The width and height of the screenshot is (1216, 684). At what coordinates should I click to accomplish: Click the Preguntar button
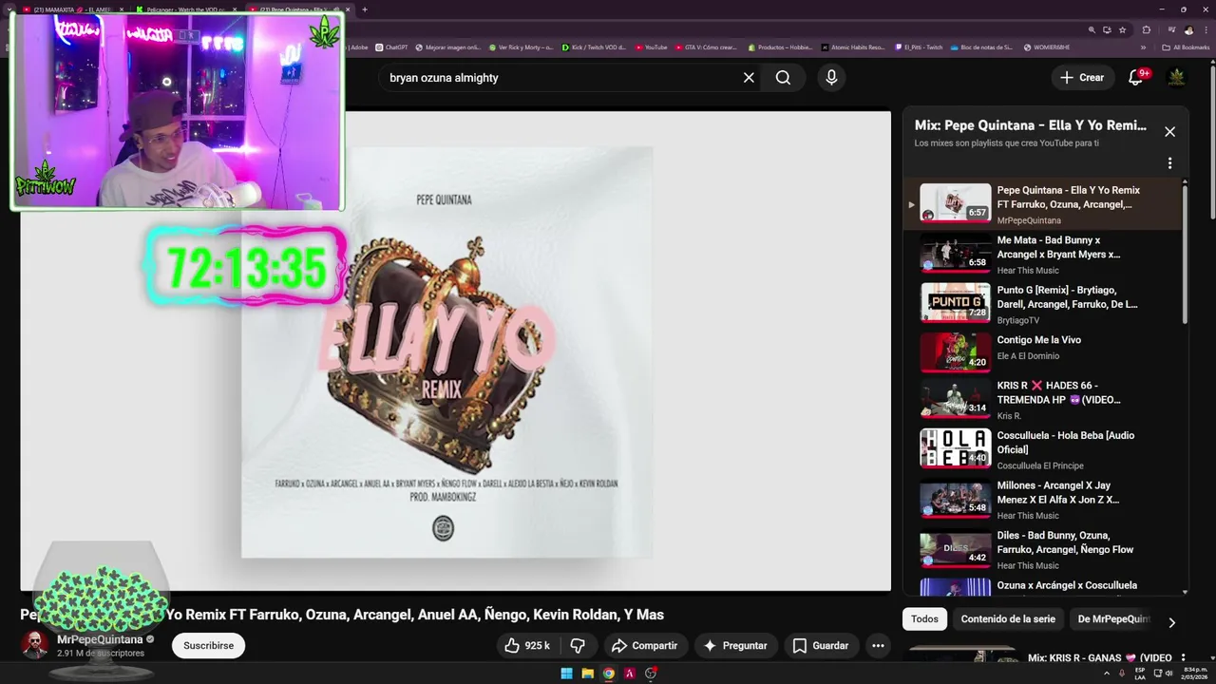click(734, 646)
